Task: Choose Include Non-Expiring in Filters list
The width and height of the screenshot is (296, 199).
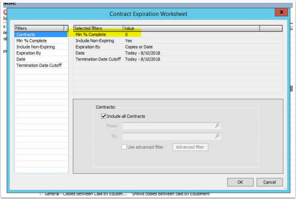Action: click(41, 47)
